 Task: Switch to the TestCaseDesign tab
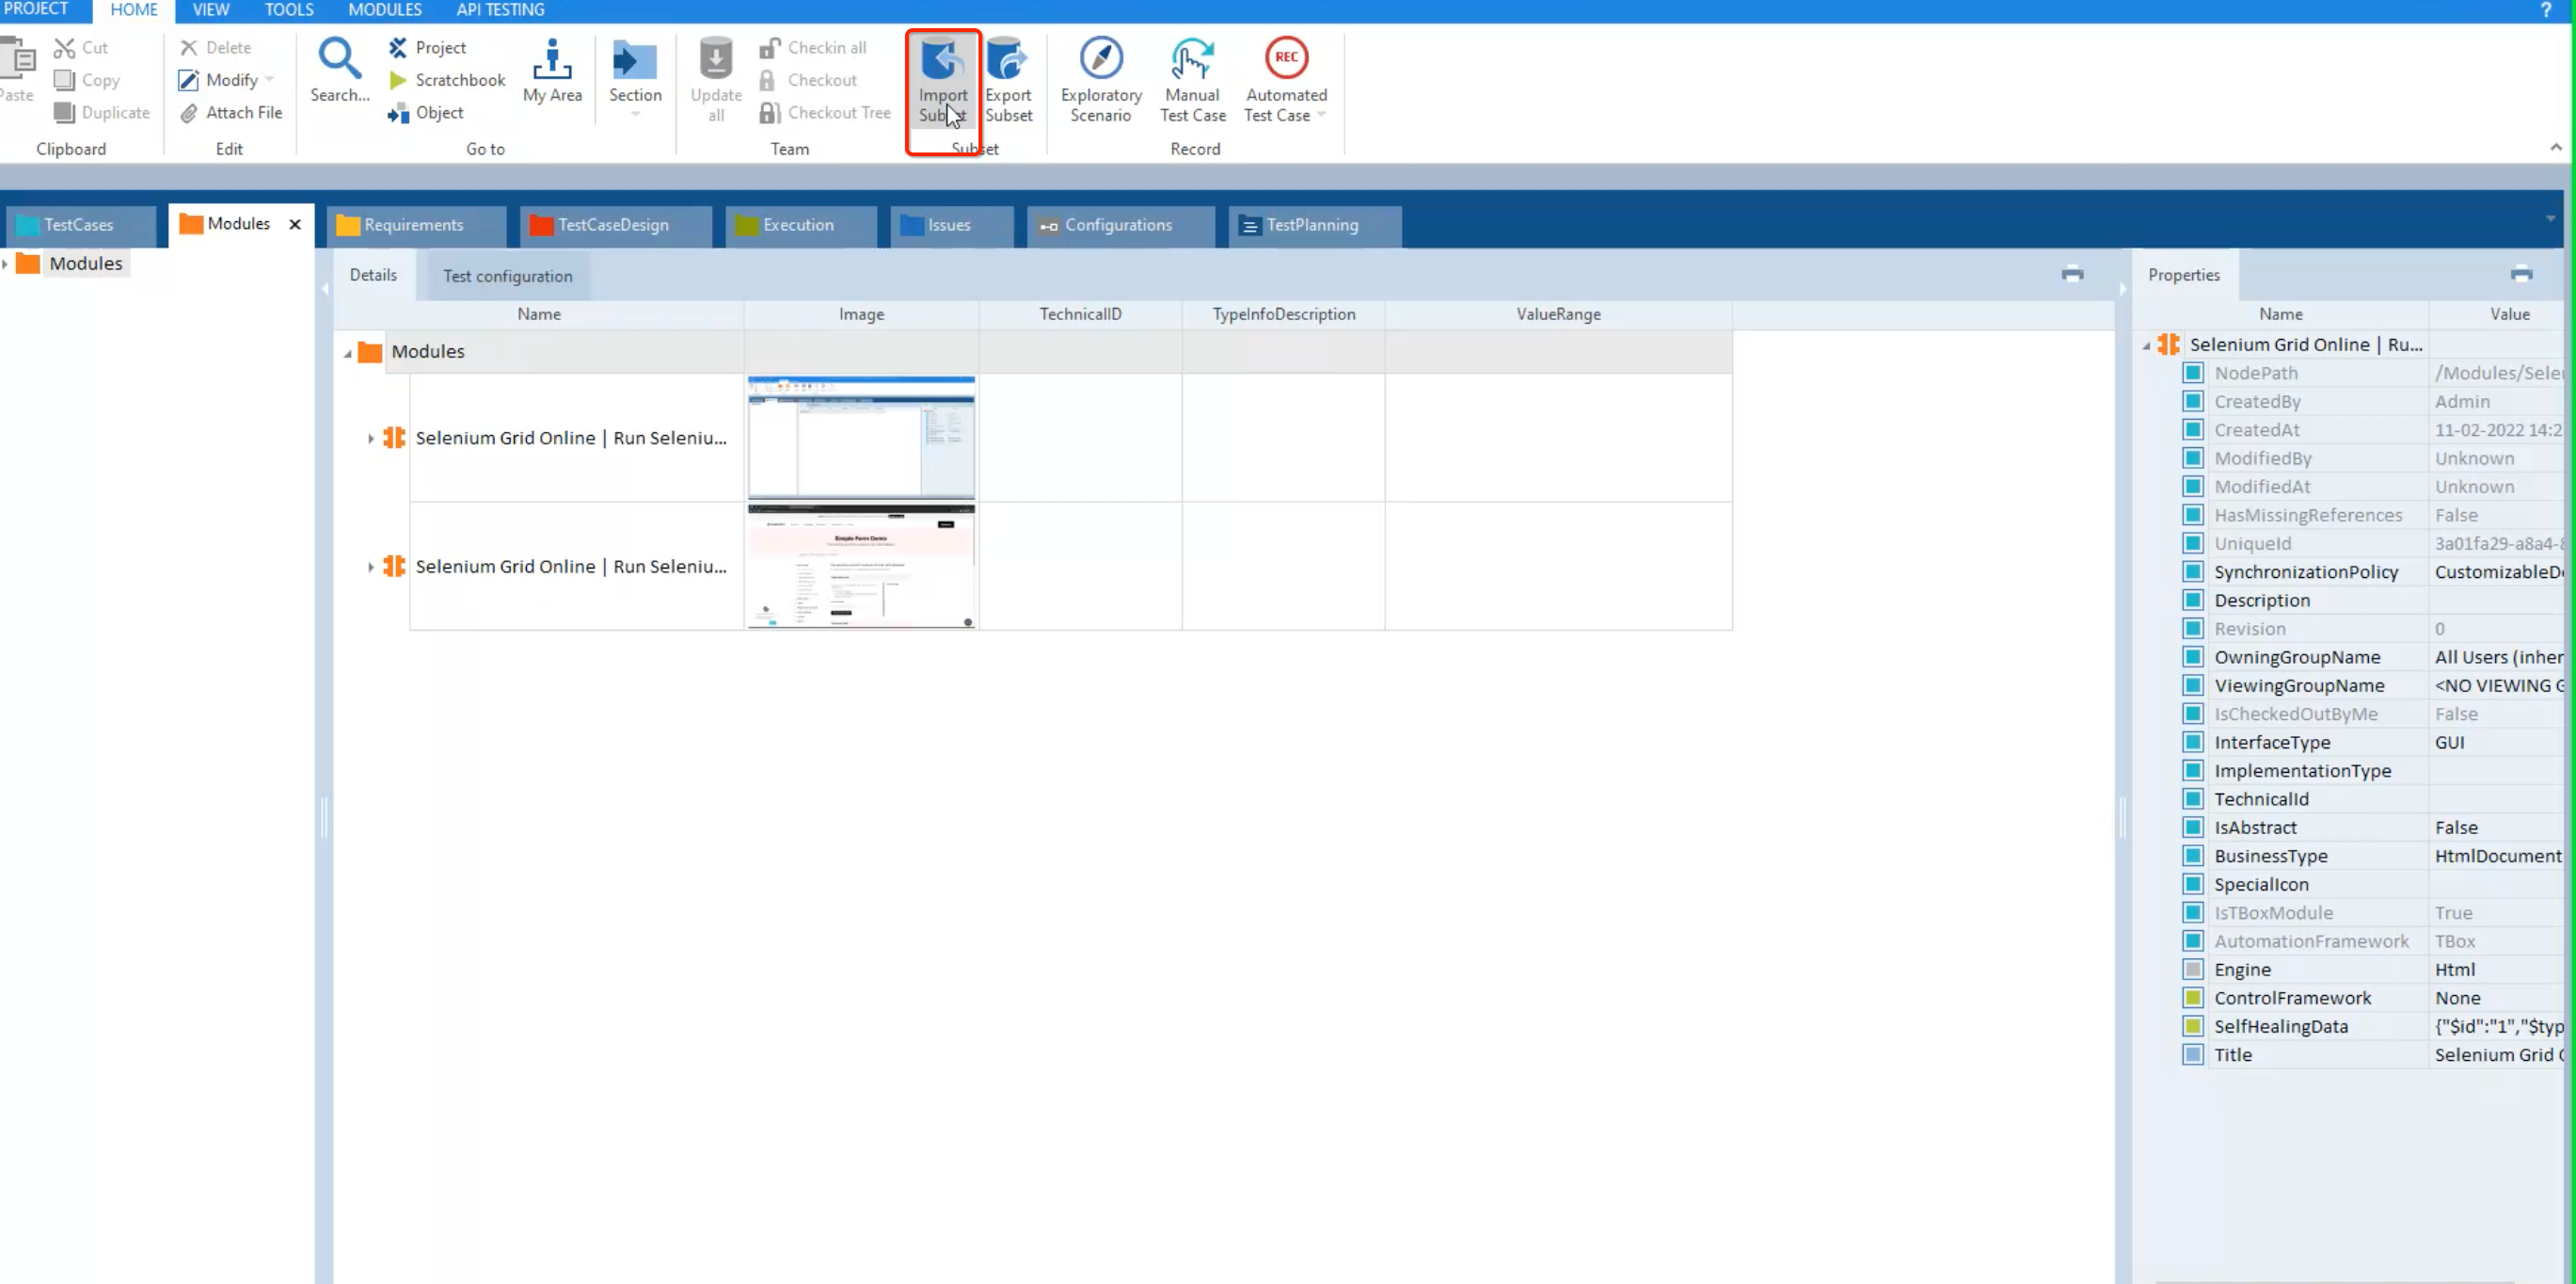(612, 225)
